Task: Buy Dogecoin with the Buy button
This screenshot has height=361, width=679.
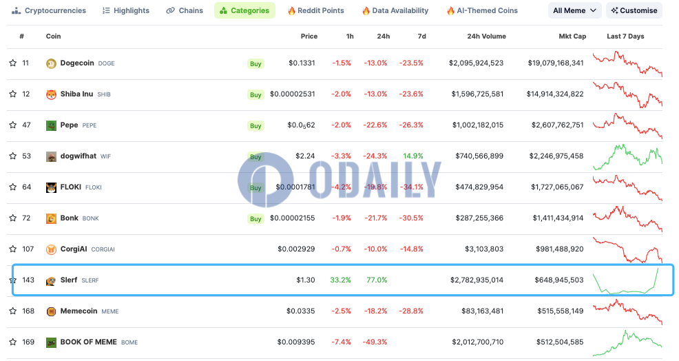Action: coord(255,63)
